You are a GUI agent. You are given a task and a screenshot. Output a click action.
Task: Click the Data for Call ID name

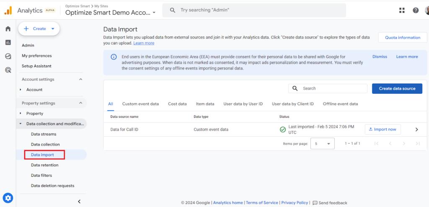click(124, 130)
